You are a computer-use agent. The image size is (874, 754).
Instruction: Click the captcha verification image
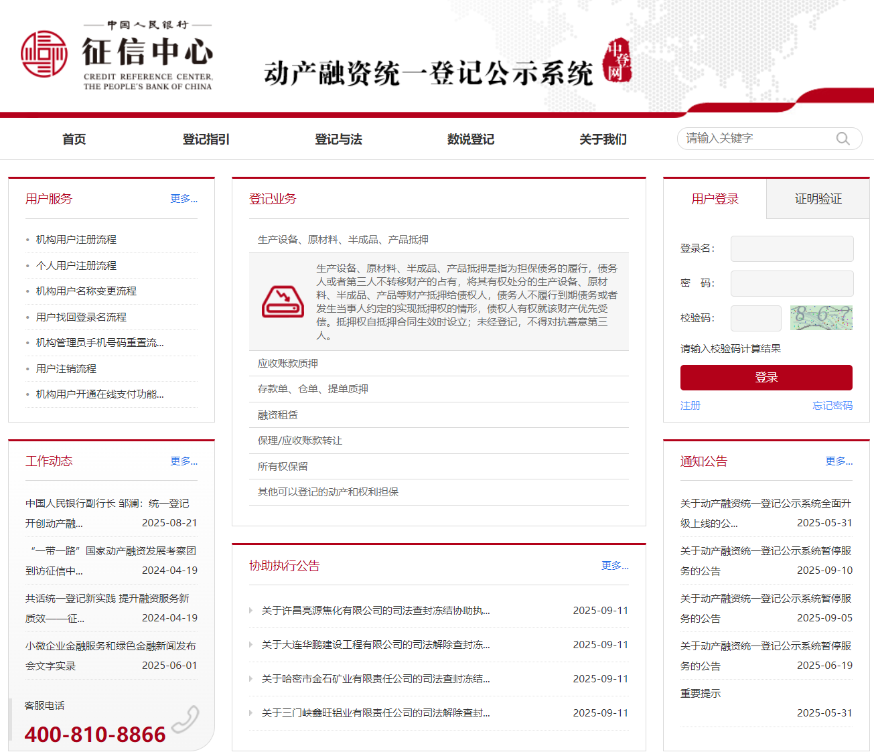tap(821, 318)
